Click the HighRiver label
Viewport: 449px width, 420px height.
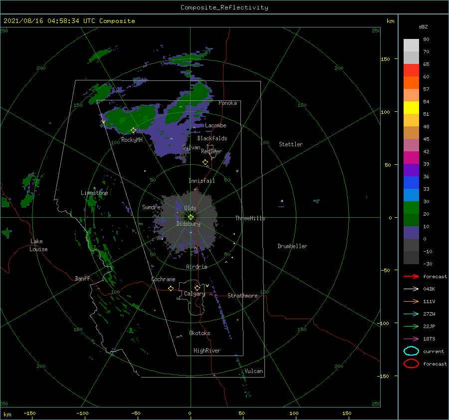point(207,351)
